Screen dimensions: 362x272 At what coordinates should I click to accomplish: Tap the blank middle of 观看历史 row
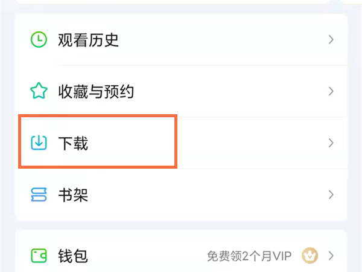tap(223, 40)
